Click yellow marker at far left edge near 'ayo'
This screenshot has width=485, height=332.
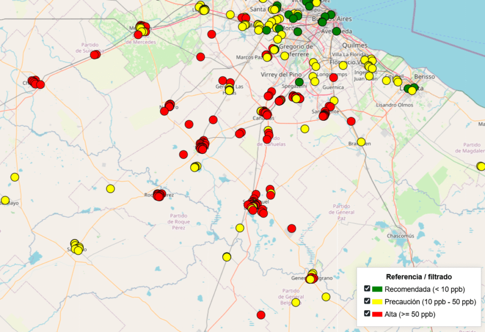click(x=5, y=200)
